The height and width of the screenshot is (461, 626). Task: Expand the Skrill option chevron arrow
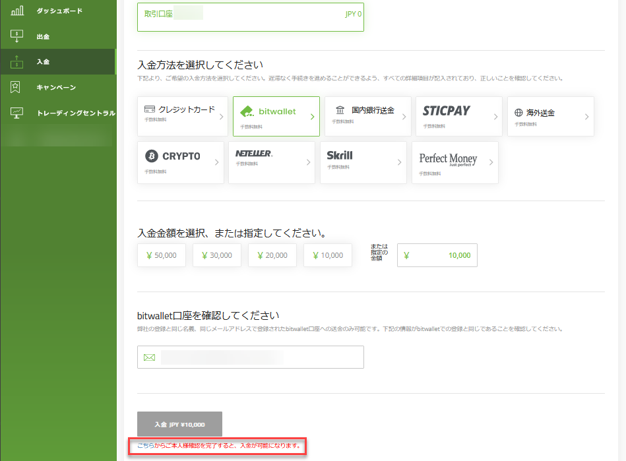click(398, 163)
